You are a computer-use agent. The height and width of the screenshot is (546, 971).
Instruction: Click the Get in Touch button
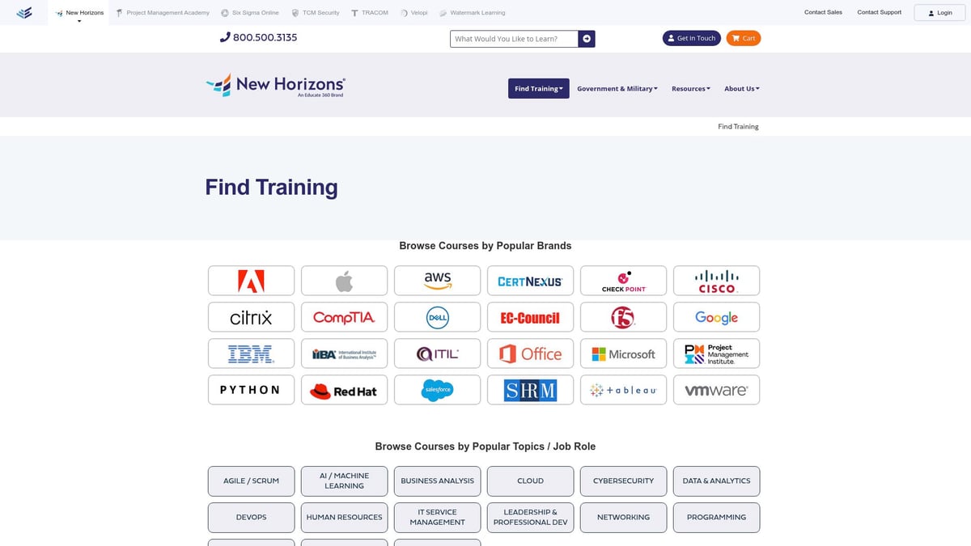[x=692, y=37]
